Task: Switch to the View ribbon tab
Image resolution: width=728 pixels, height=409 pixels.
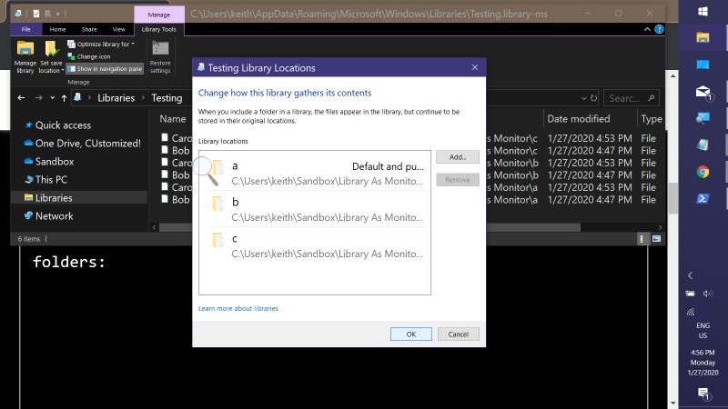Action: coord(119,29)
